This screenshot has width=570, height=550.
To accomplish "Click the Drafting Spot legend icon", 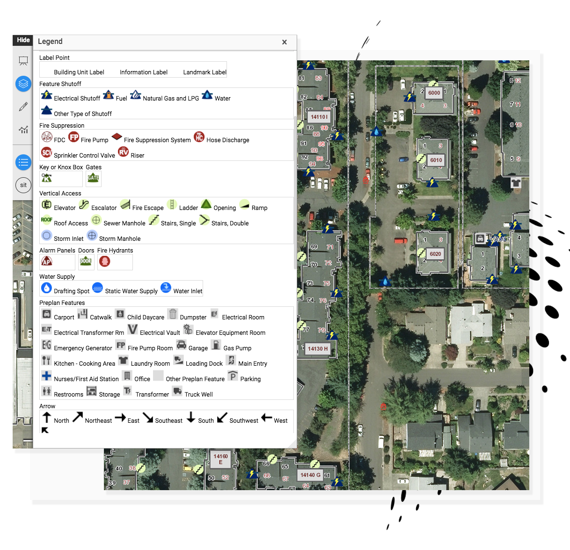I will pyautogui.click(x=47, y=288).
